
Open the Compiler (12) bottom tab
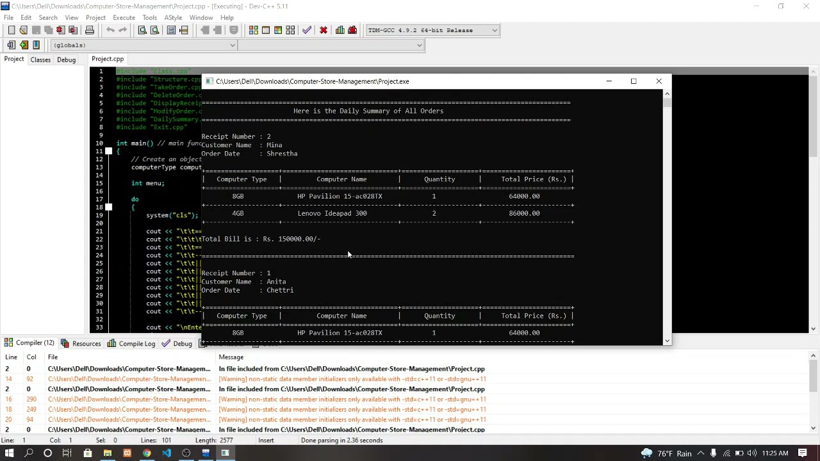click(29, 343)
